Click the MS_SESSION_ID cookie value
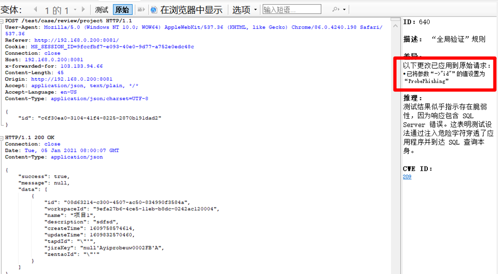This screenshot has width=498, height=274. 112,47
